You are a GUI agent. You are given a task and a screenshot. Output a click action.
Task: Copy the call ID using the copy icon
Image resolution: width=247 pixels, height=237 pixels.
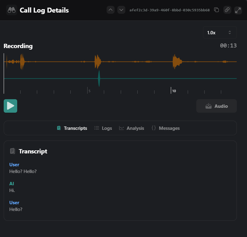click(216, 10)
